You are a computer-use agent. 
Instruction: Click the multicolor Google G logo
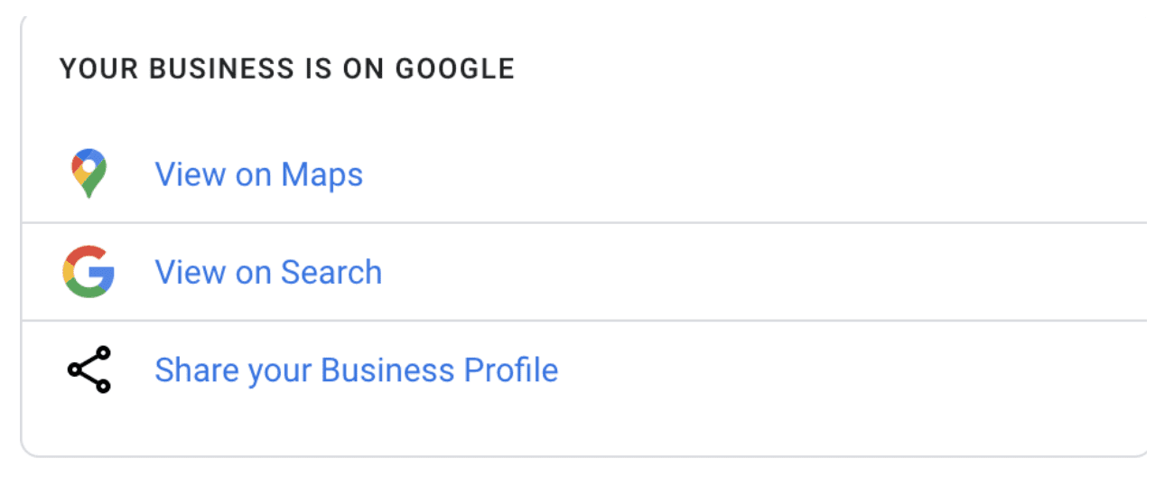(x=89, y=272)
